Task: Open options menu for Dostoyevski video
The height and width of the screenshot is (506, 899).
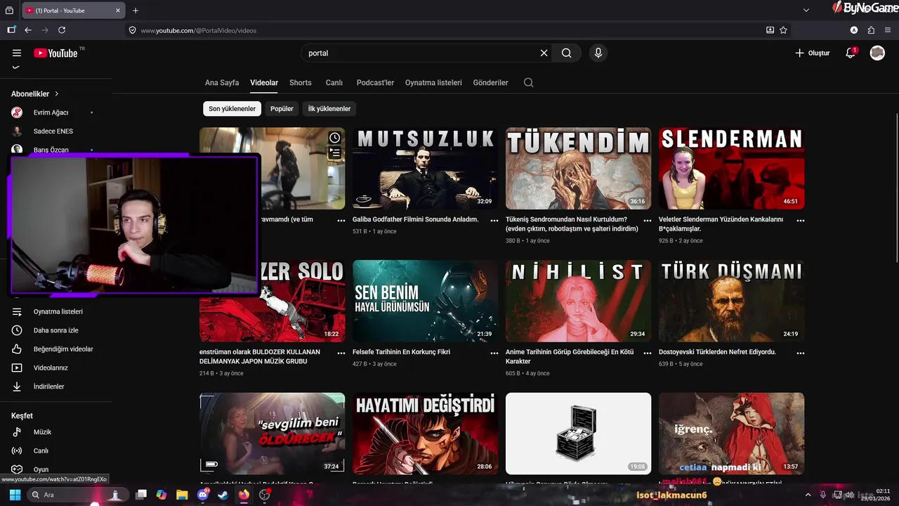Action: pos(801,353)
